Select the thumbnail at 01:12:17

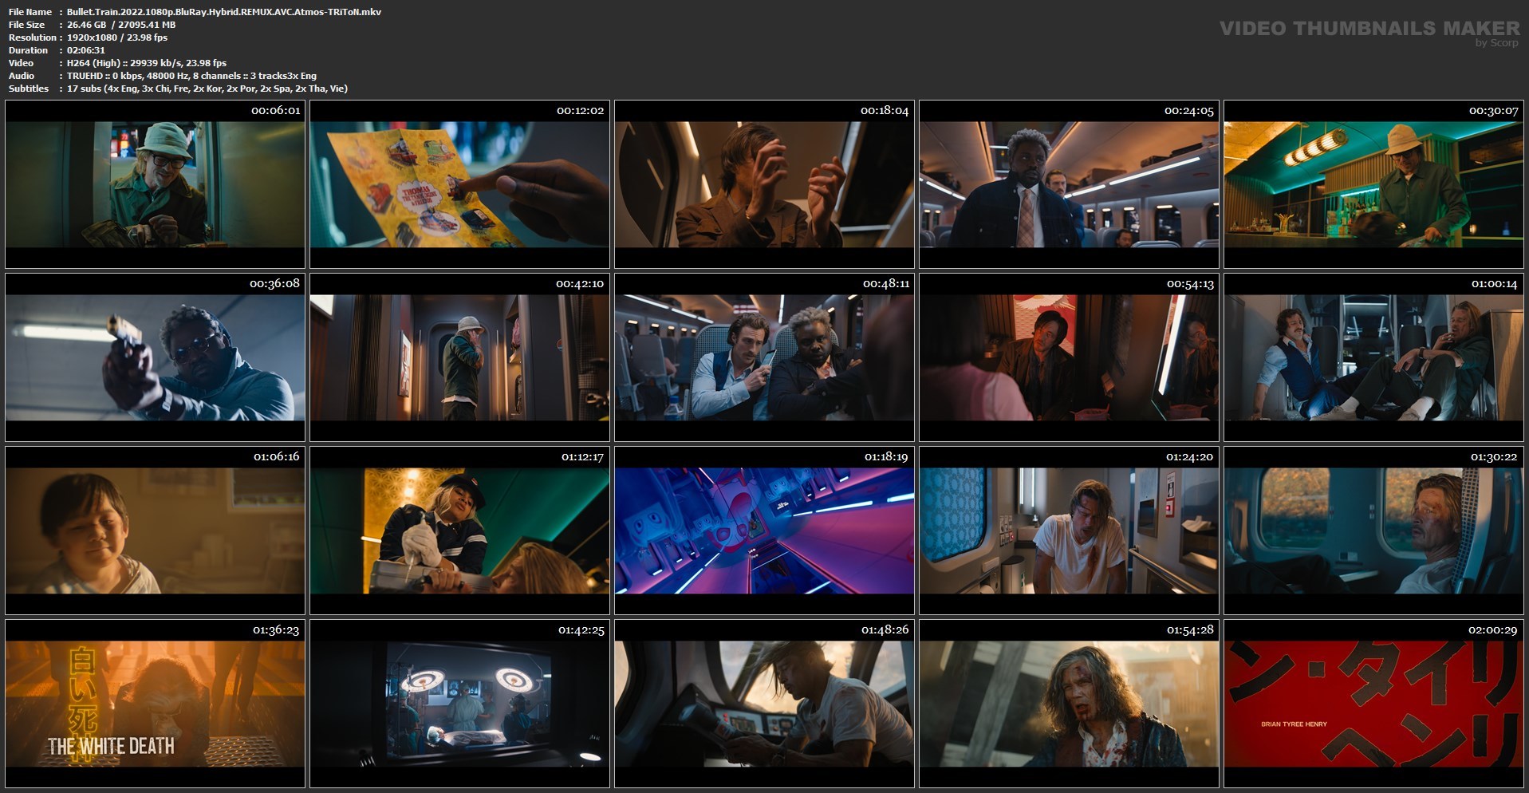[459, 531]
